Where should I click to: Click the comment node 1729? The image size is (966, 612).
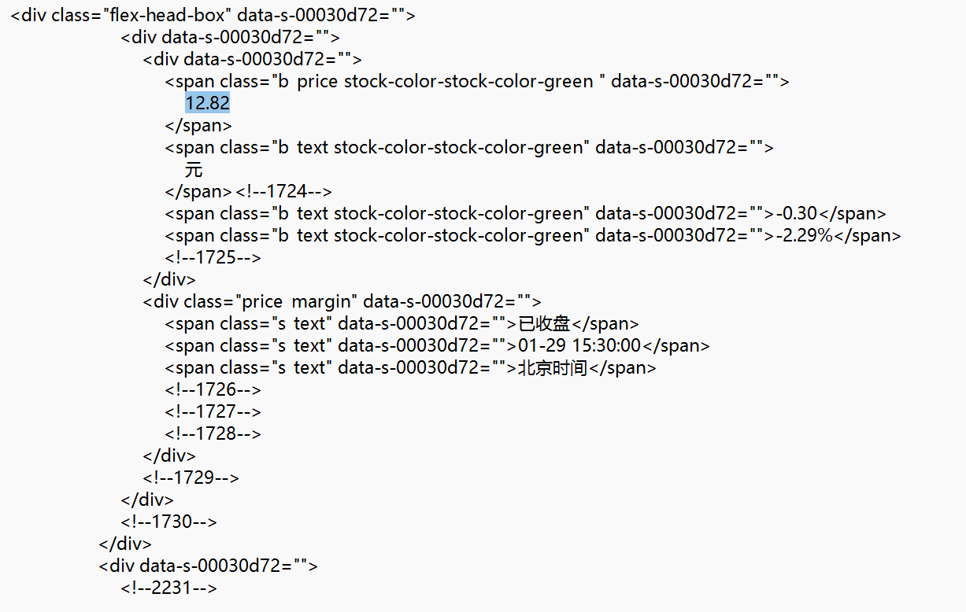pyautogui.click(x=191, y=477)
